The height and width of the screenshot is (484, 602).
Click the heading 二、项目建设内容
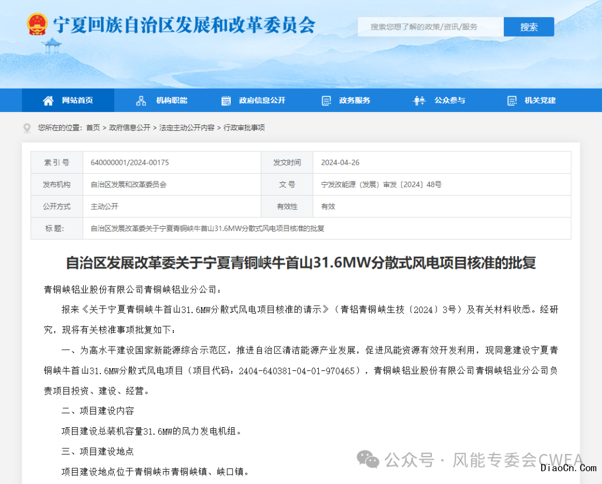[98, 410]
